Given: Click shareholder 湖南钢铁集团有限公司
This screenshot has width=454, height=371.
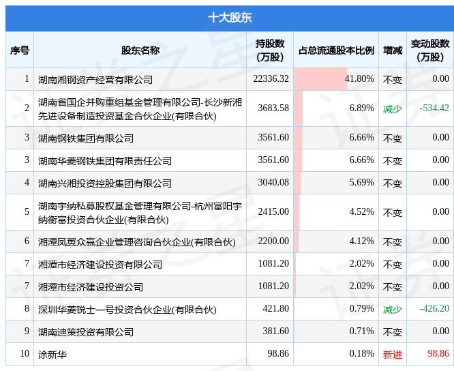Looking at the screenshot, I should tap(86, 138).
